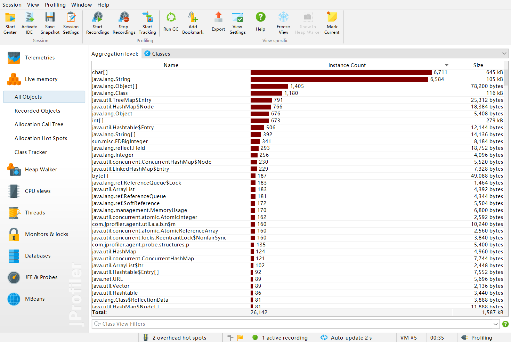Open the Start Center

[10, 23]
